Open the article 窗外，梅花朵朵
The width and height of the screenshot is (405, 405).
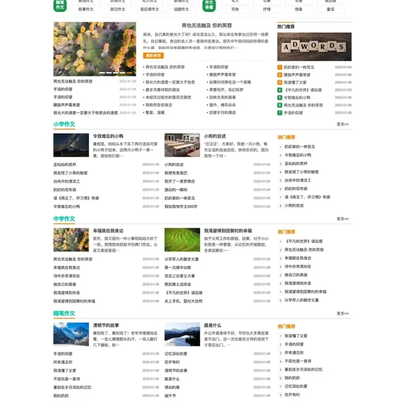222,105
